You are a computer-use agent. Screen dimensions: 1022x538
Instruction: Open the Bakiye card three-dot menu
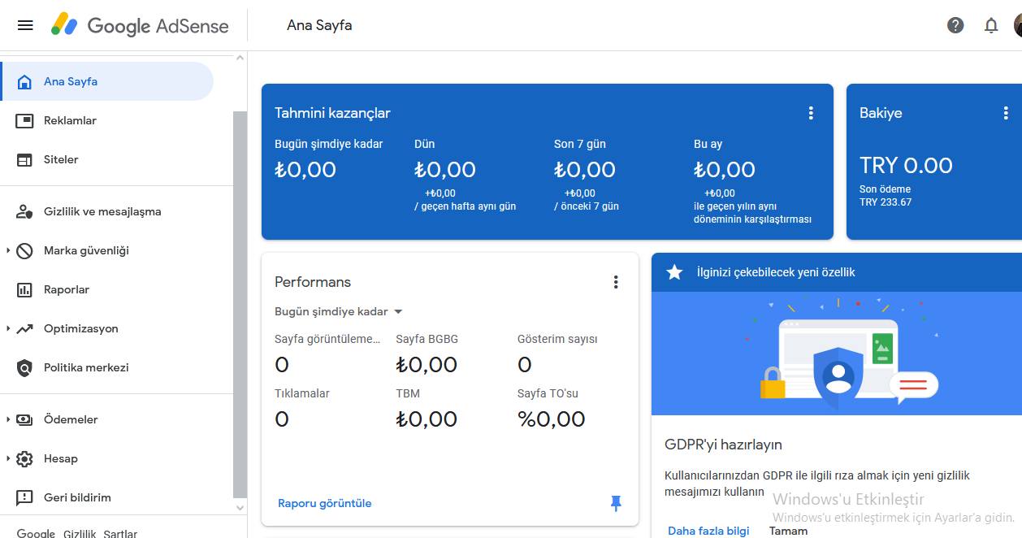pyautogui.click(x=1006, y=113)
